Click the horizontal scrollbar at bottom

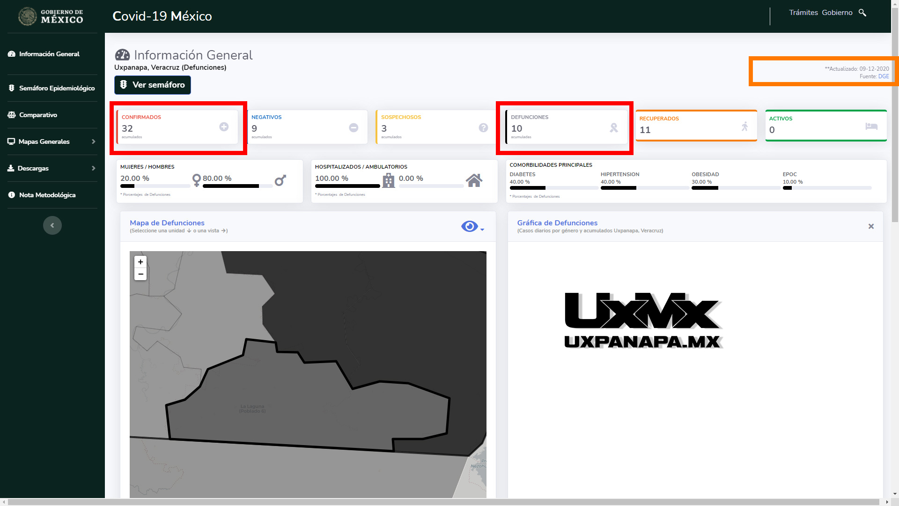[x=443, y=502]
